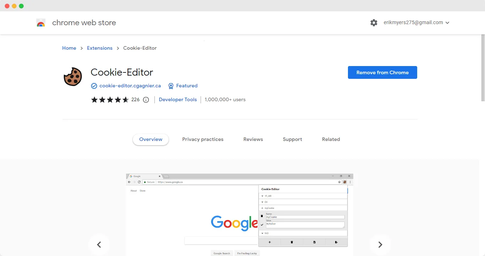Go to the Home breadcrumb link

coord(69,48)
